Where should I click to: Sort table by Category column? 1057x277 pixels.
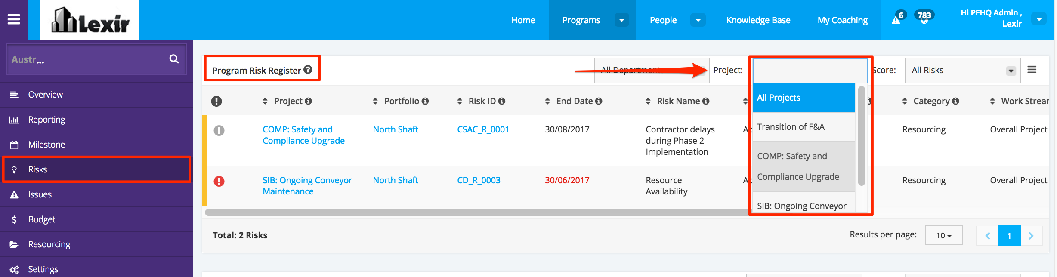[905, 101]
